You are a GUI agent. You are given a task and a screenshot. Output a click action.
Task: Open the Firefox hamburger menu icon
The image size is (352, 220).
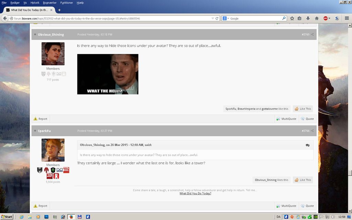pos(346,18)
